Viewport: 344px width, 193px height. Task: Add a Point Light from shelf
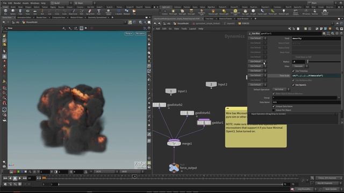pos(173,12)
